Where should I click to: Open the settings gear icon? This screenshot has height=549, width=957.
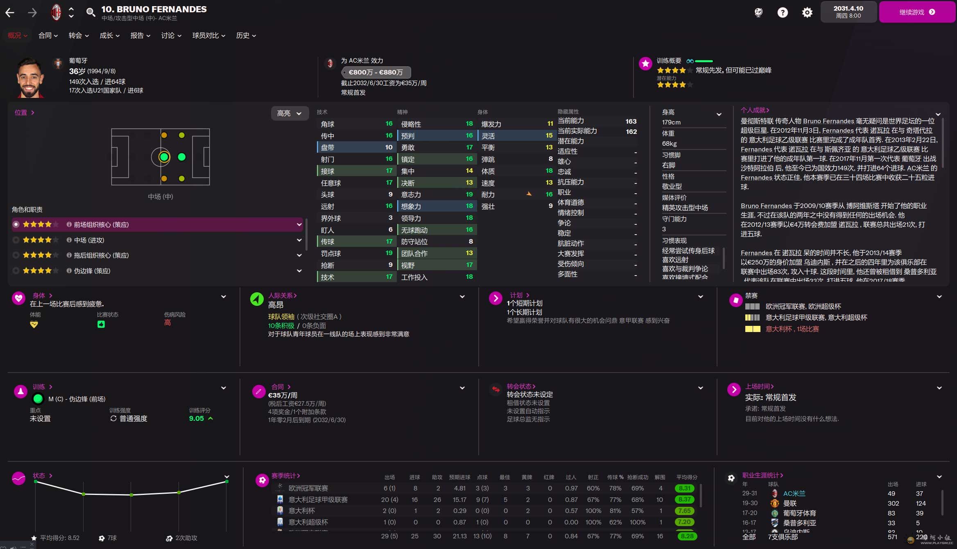[x=807, y=12]
